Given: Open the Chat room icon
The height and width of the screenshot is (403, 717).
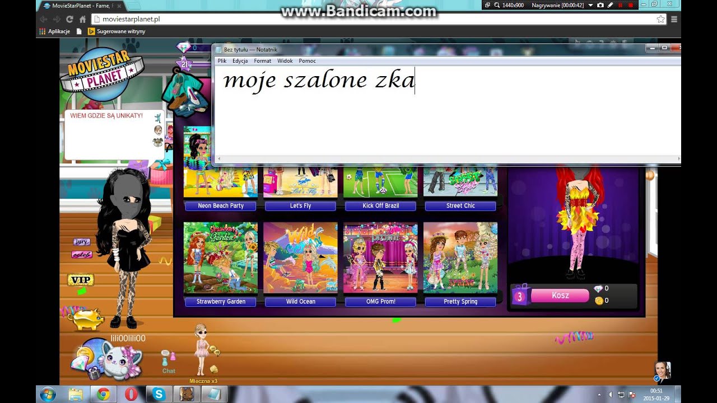Looking at the screenshot, I should (168, 362).
